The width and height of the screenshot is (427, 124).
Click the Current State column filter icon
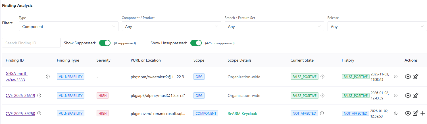click(333, 60)
